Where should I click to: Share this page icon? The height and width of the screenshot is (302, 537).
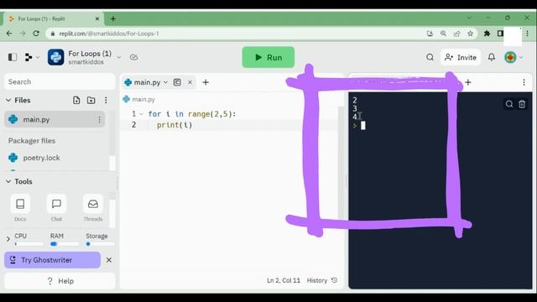(x=456, y=34)
